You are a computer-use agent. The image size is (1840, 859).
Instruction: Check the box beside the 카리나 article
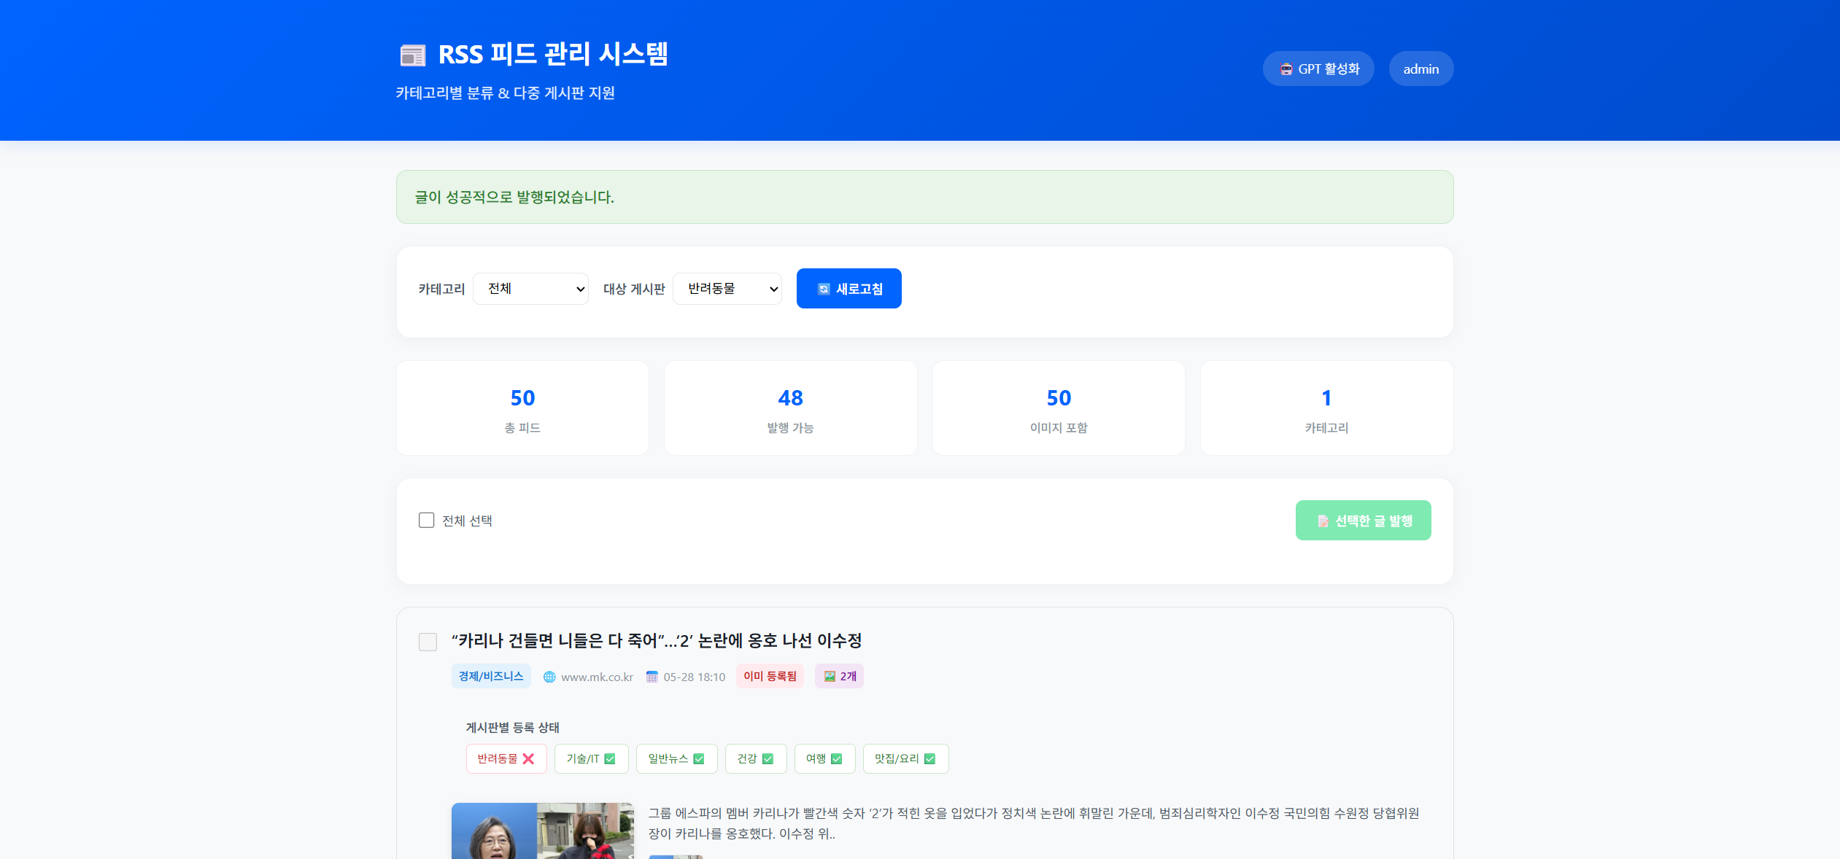(428, 642)
